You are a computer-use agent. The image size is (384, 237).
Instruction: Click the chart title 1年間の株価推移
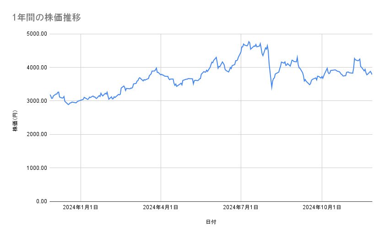(47, 18)
